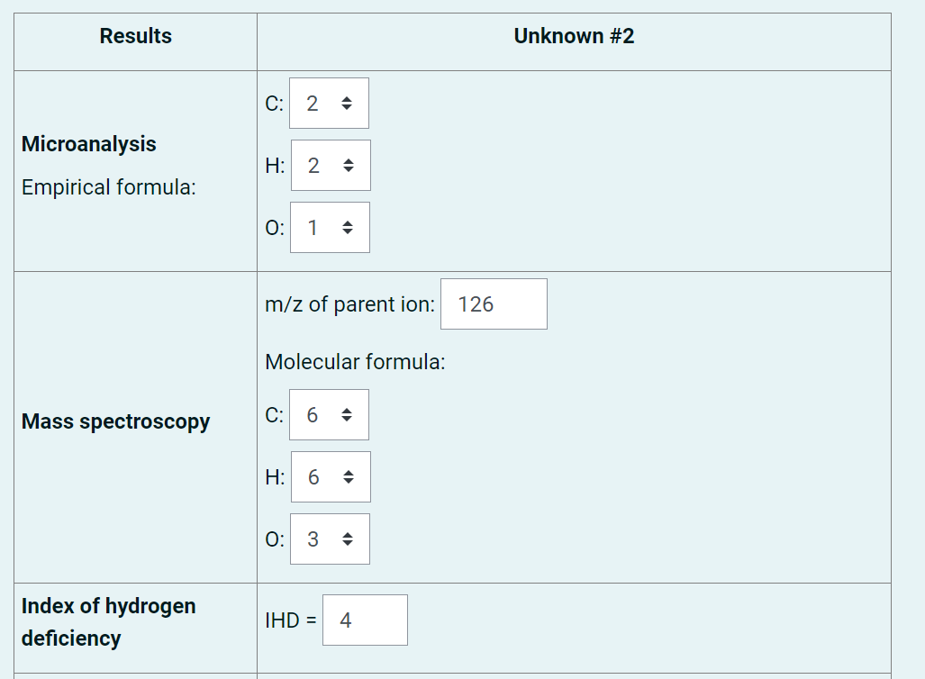The width and height of the screenshot is (925, 679).
Task: Increment the molecular formula C value
Action: (348, 409)
